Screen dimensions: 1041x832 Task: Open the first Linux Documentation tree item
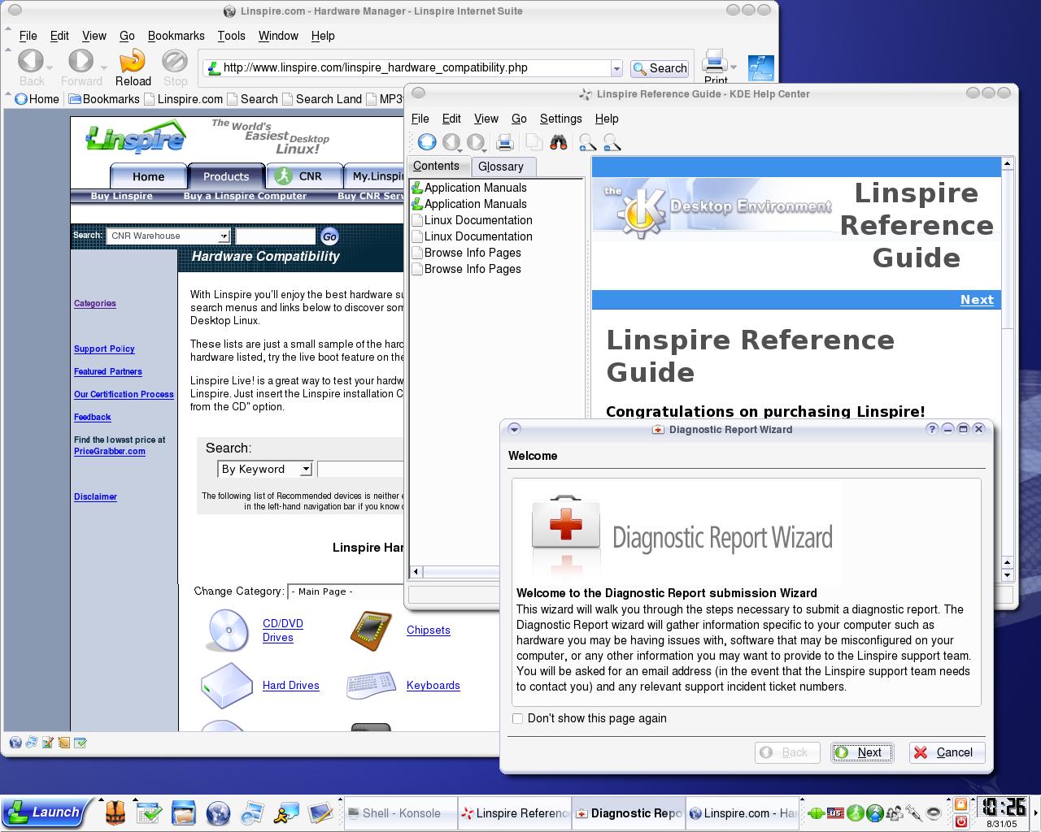pos(471,220)
